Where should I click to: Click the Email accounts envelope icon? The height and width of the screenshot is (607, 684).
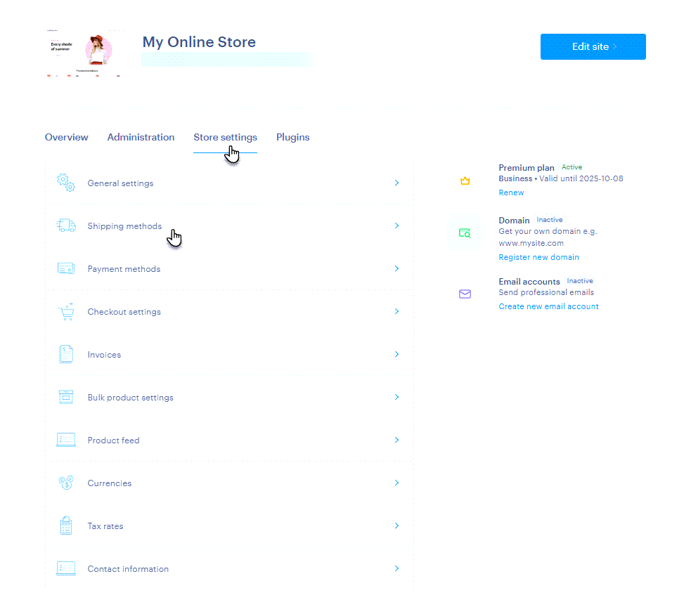[465, 294]
